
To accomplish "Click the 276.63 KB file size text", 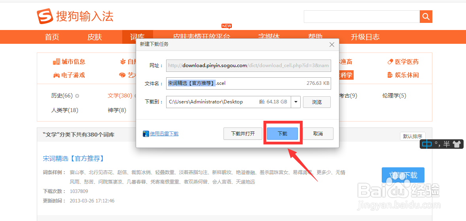I will [x=318, y=83].
